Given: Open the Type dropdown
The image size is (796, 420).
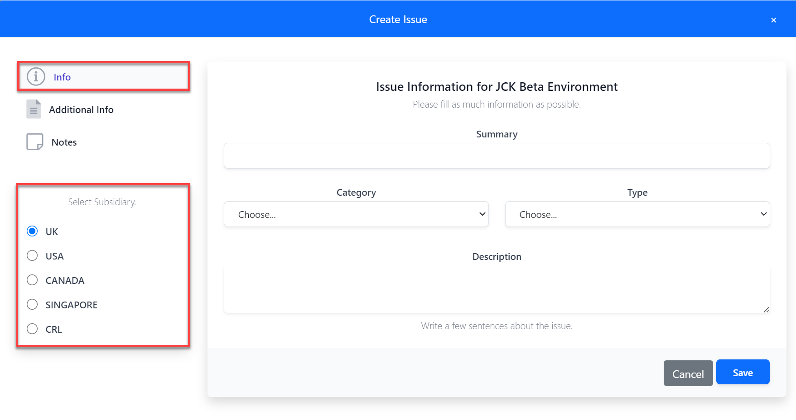Looking at the screenshot, I should 637,214.
